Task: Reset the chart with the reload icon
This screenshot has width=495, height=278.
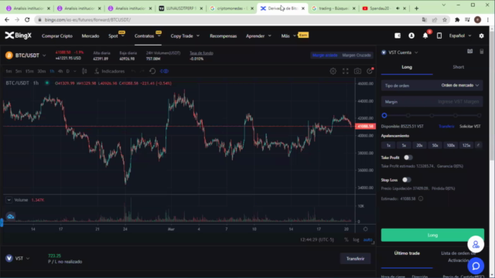Action: click(x=152, y=71)
